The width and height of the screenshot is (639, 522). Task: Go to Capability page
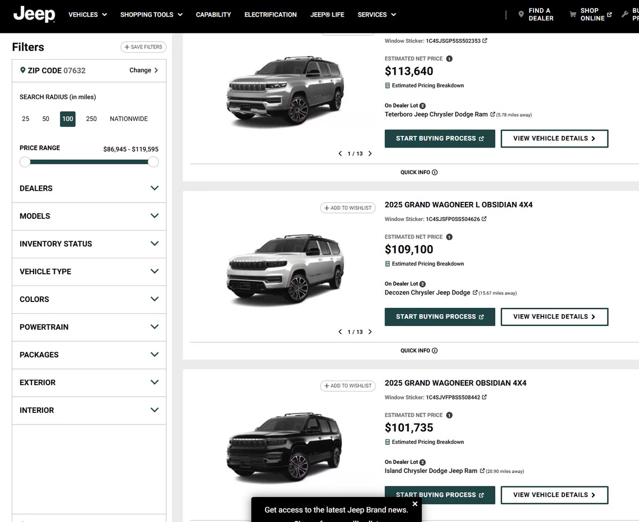tap(214, 14)
